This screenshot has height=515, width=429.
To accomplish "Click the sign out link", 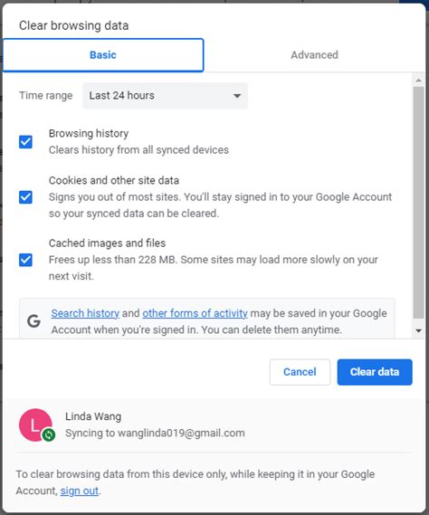I will click(x=80, y=491).
